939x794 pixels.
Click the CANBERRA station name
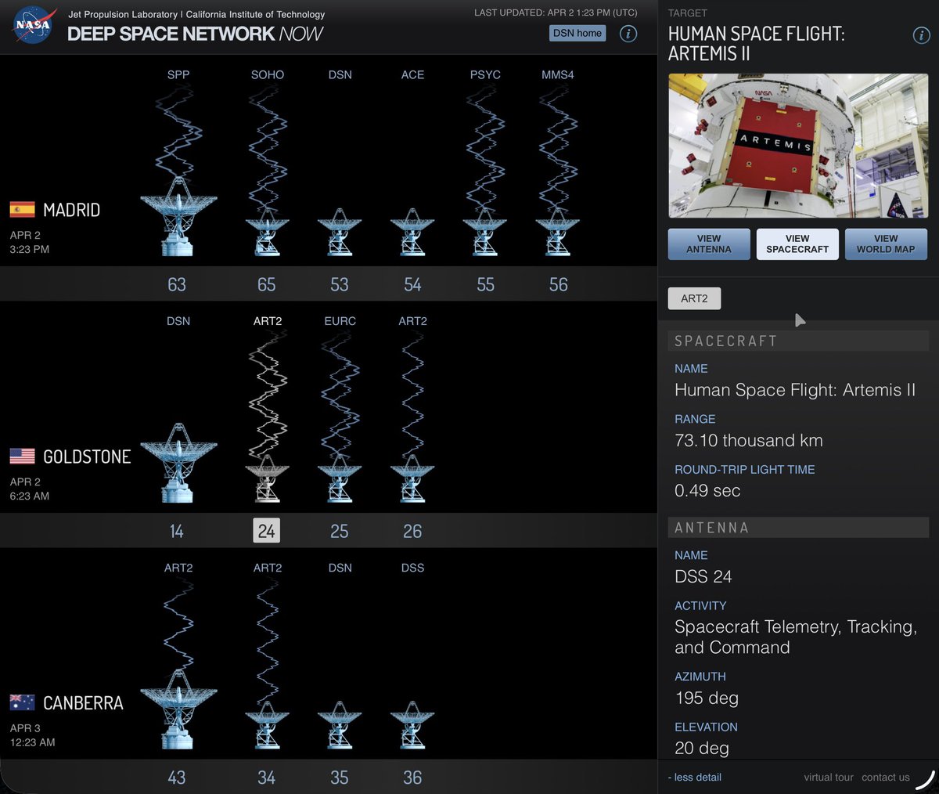pyautogui.click(x=83, y=703)
